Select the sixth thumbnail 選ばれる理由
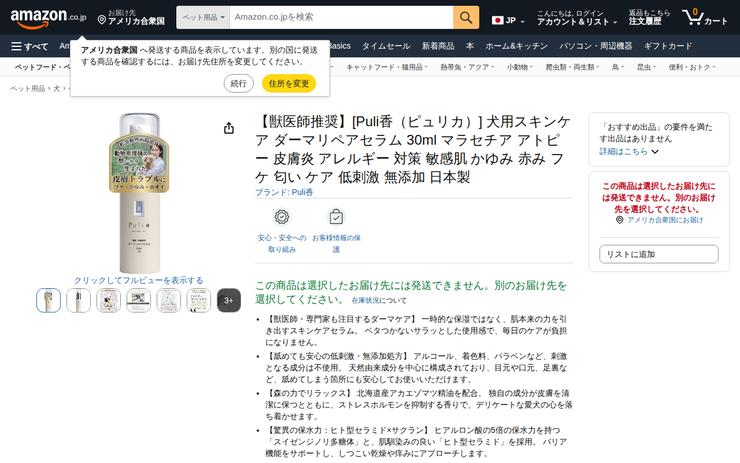Viewport: 740px width, 463px height. click(199, 300)
